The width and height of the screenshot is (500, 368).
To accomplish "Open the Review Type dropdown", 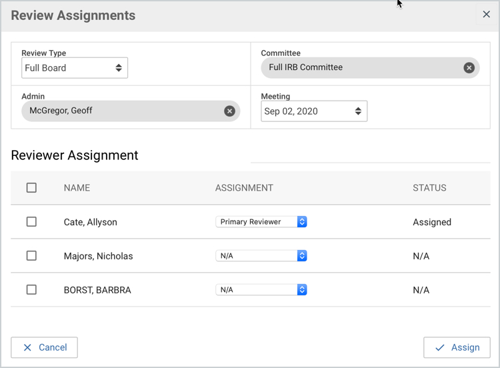I will click(x=74, y=68).
